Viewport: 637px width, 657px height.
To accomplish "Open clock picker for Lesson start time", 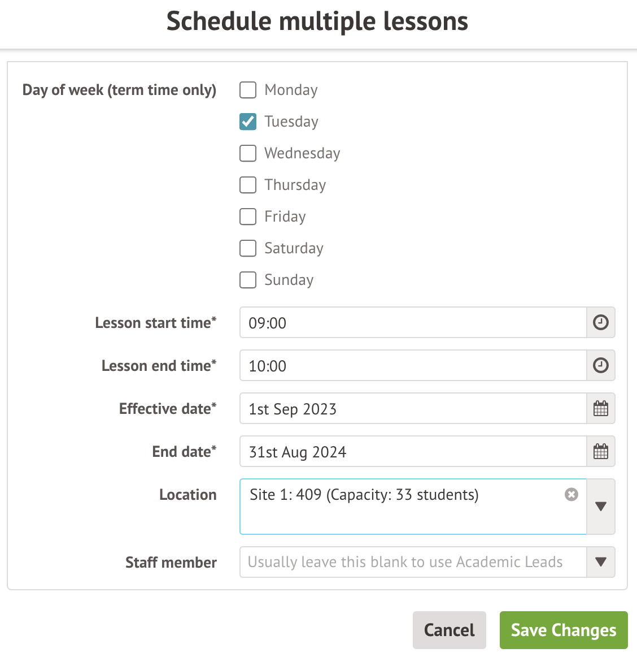I will click(601, 323).
